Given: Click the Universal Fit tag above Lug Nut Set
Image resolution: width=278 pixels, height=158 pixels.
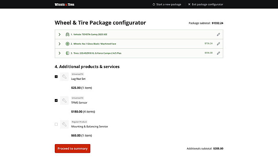Looking at the screenshot, I should (78, 74).
